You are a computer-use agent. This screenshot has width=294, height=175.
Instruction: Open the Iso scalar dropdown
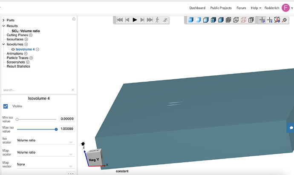(46, 141)
